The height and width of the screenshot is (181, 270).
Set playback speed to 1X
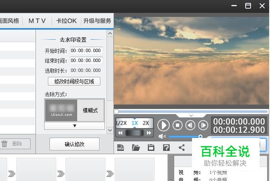135,123
